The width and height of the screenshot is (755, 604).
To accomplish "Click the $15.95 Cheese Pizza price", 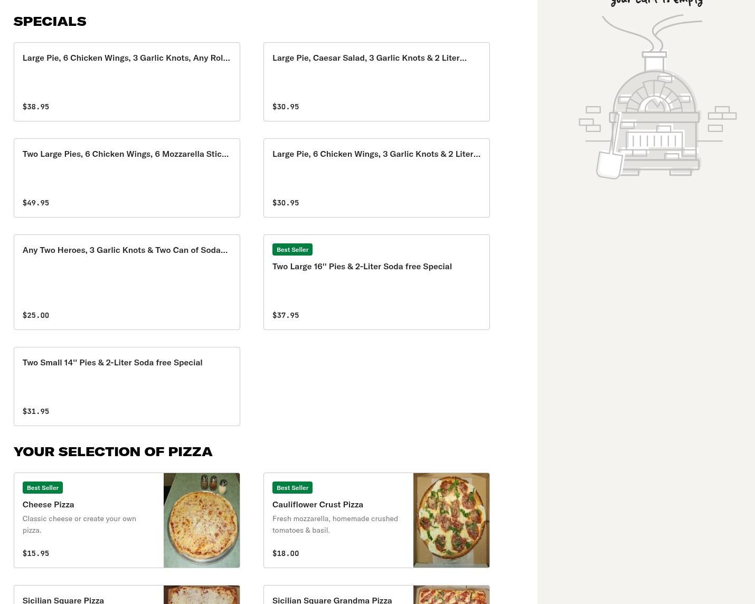I will (x=36, y=553).
